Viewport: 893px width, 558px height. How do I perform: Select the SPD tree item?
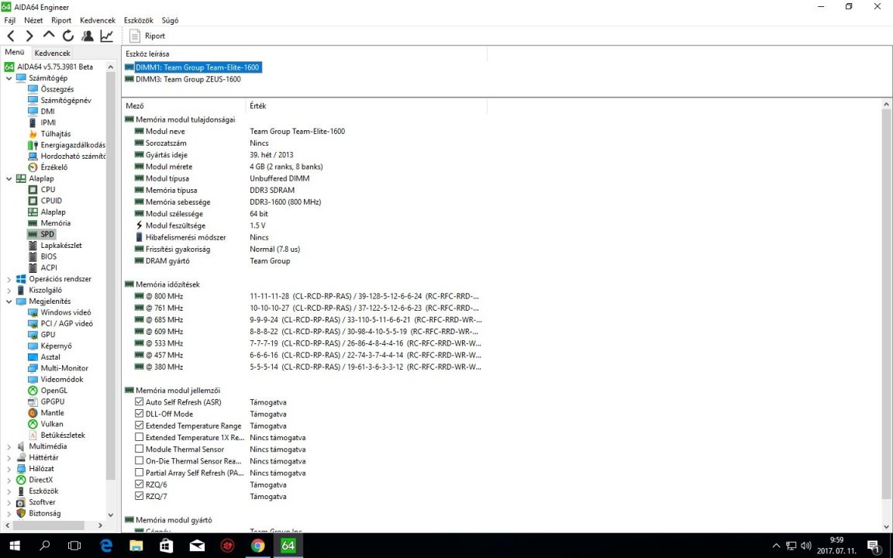(47, 234)
